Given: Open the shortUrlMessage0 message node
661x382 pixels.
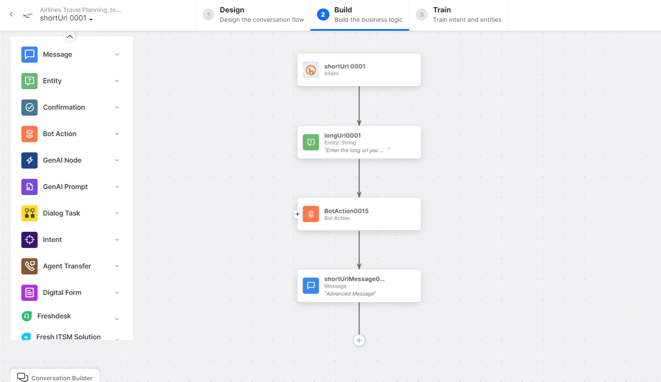Looking at the screenshot, I should 359,286.
